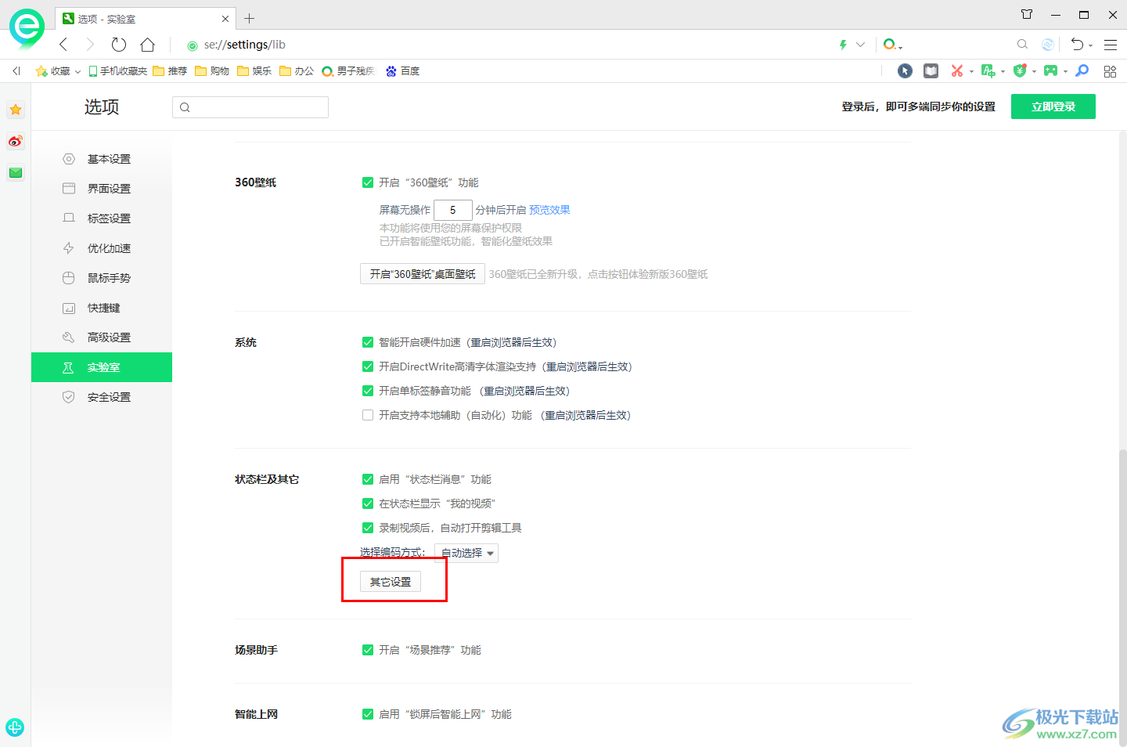Expand the speed mode chevron dropdown

860,45
